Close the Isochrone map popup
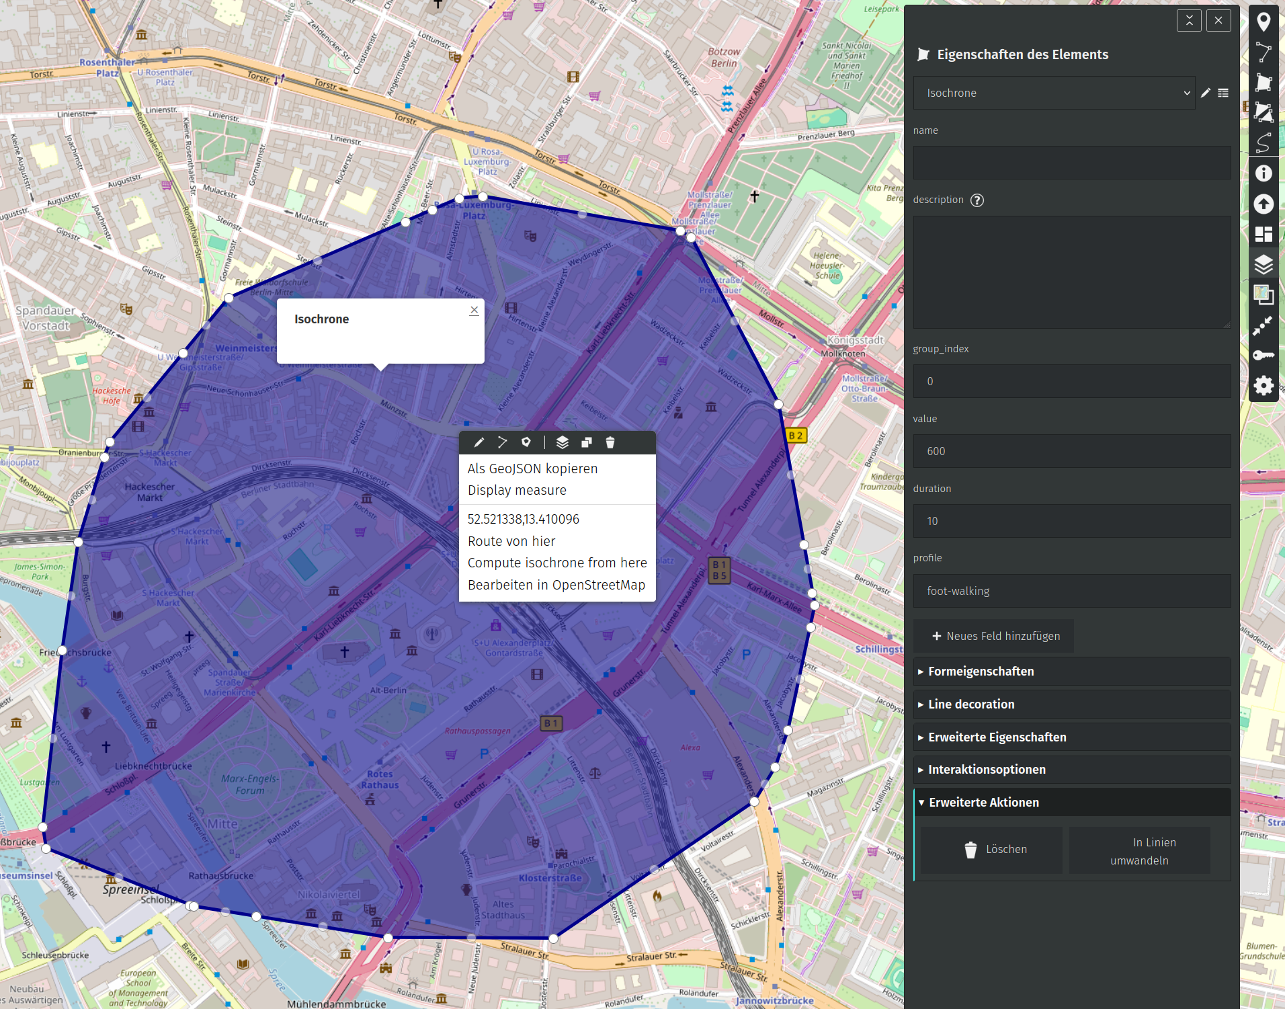The image size is (1285, 1009). point(474,310)
